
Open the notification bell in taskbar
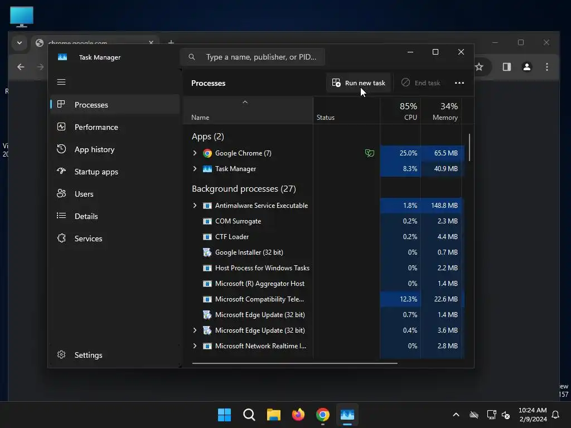click(x=556, y=415)
